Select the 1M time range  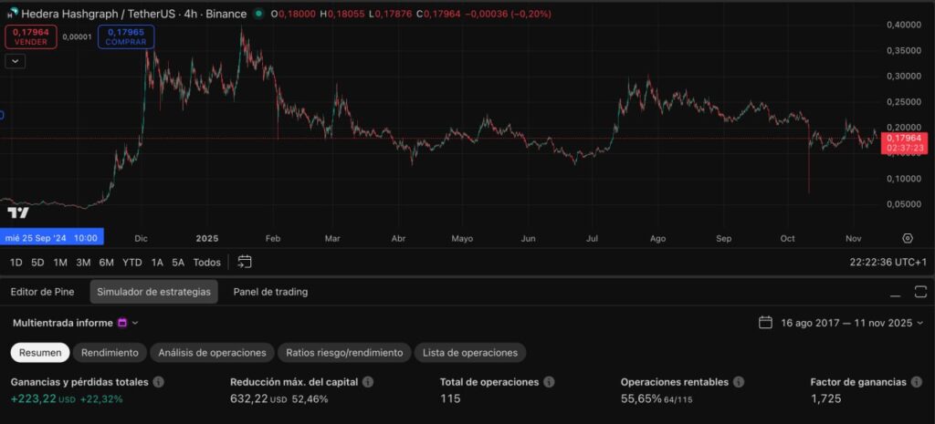[x=60, y=262]
